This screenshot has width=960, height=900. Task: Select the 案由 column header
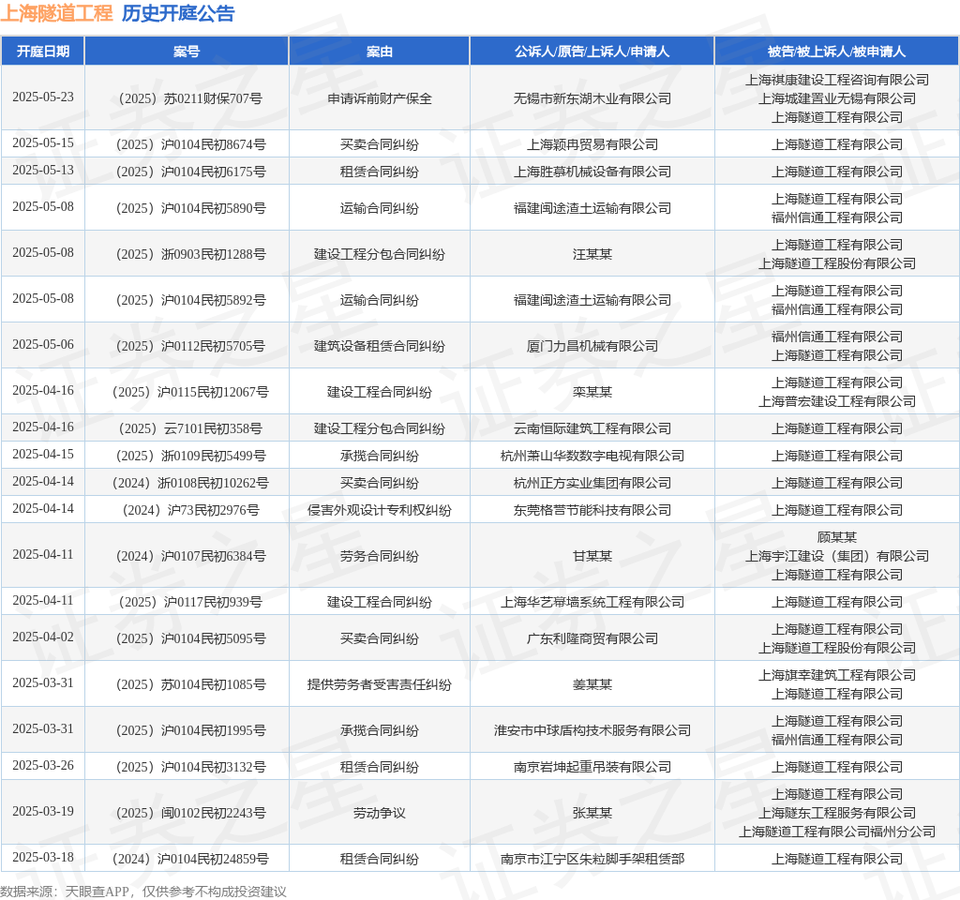[380, 52]
